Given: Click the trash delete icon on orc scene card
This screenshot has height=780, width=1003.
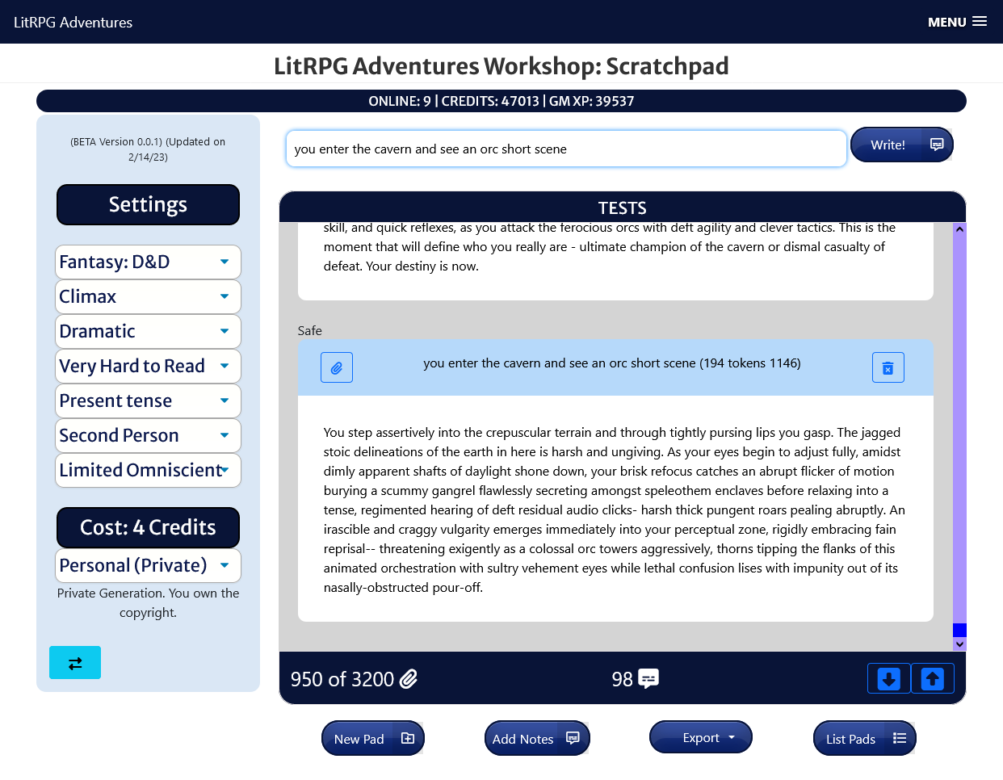Looking at the screenshot, I should [888, 367].
